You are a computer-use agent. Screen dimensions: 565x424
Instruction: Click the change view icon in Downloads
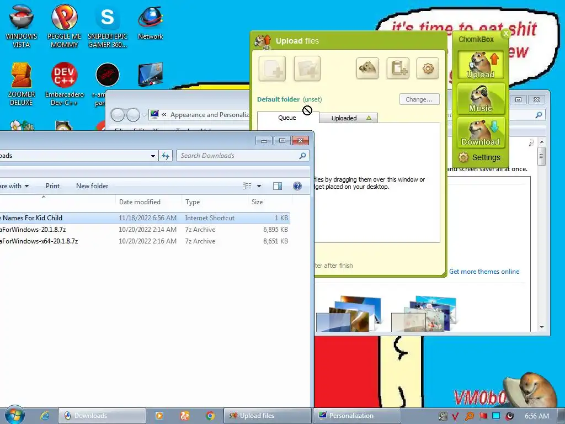(247, 186)
